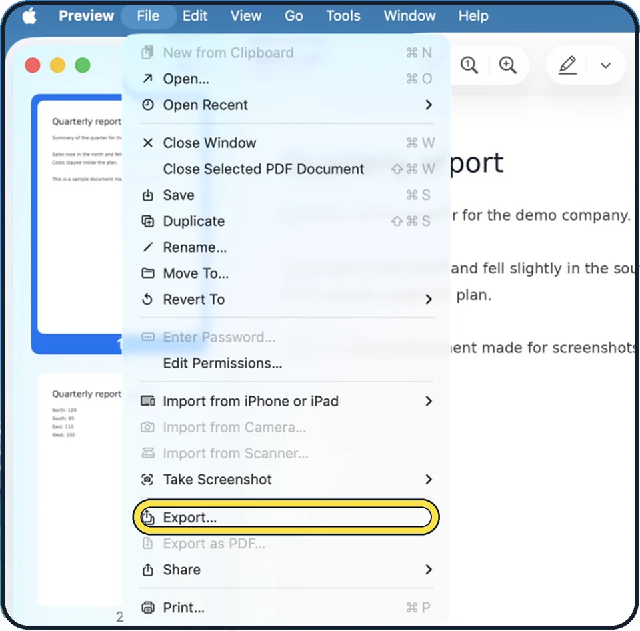Choose Export… from the File menu
Viewport: 640px width, 631px height.
coord(286,518)
